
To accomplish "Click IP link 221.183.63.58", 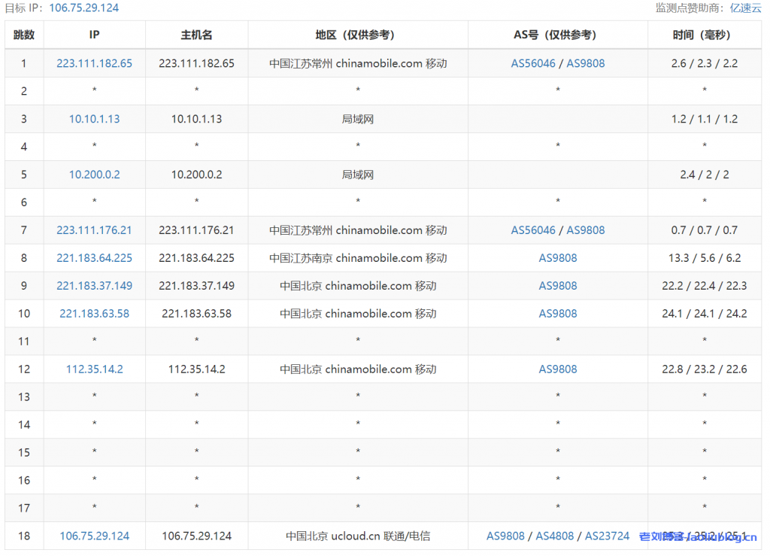I will click(x=94, y=314).
